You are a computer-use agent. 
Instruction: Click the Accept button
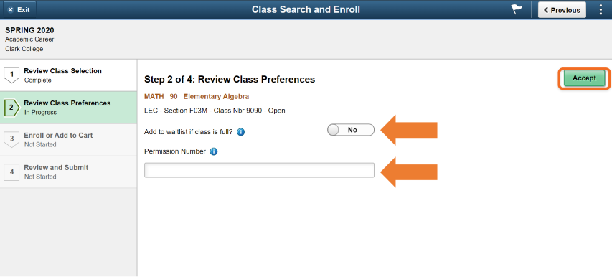[x=584, y=78]
